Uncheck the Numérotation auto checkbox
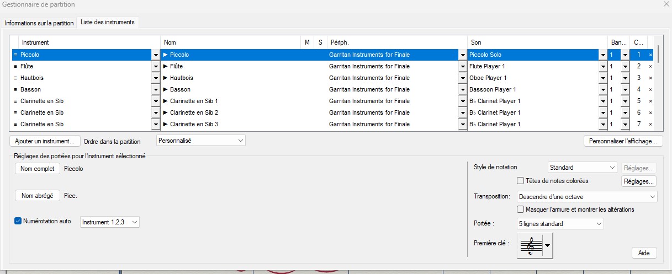The height and width of the screenshot is (274, 672). click(x=18, y=221)
